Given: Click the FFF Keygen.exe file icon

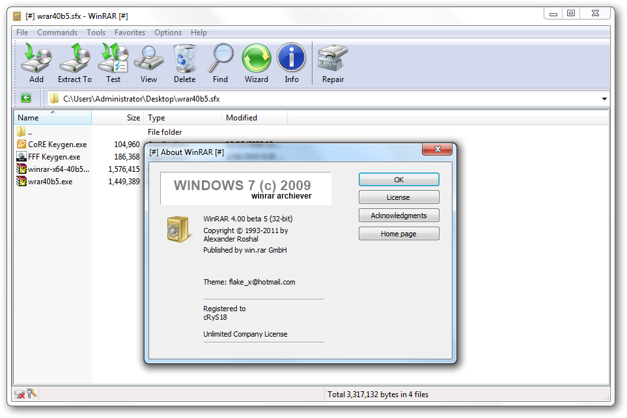Looking at the screenshot, I should click(x=21, y=156).
